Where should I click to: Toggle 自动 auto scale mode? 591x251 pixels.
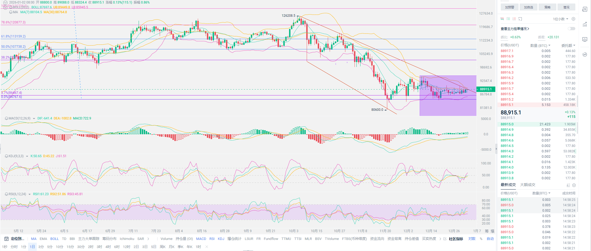point(490,239)
